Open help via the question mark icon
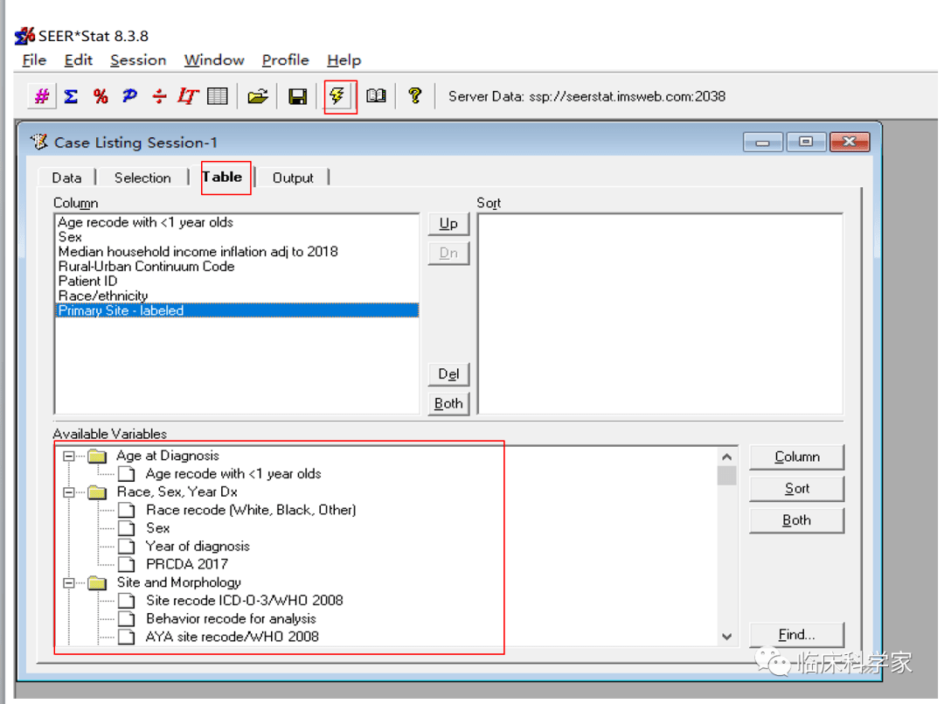 (415, 95)
